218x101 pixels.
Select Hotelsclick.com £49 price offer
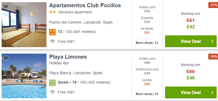tap(147, 71)
